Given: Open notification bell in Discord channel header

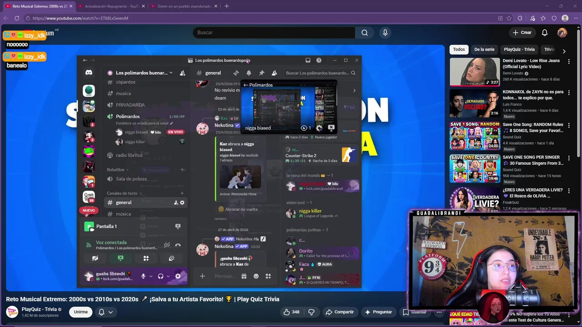Looking at the screenshot, I should pyautogui.click(x=249, y=73).
